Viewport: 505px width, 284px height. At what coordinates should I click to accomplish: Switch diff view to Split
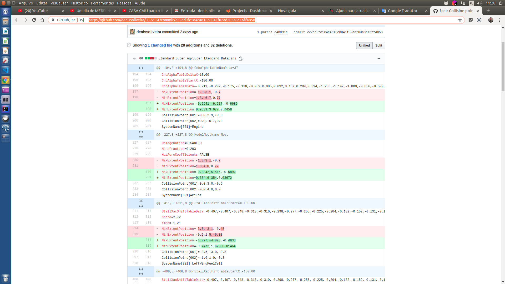coord(379,45)
